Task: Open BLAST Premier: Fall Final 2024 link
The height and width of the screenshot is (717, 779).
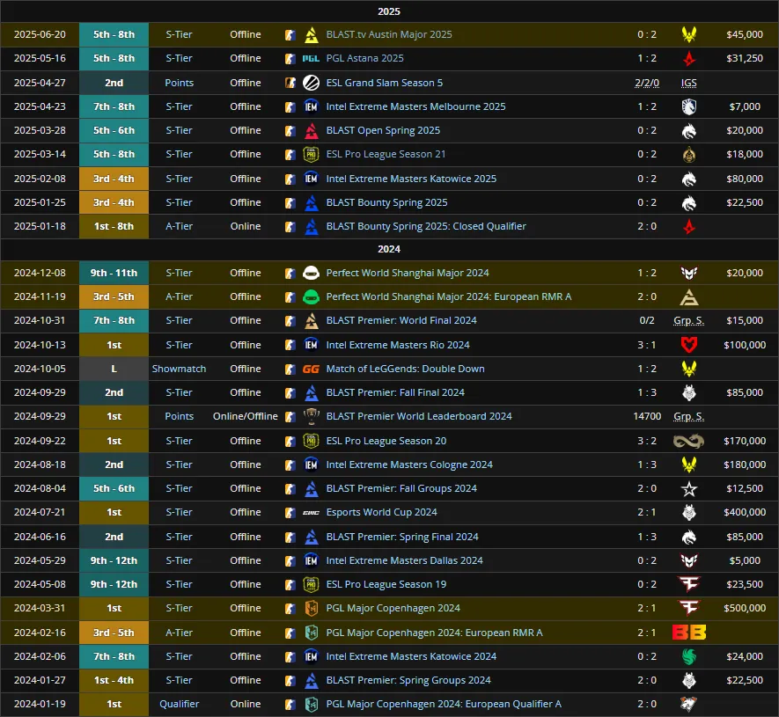Action: pyautogui.click(x=395, y=392)
